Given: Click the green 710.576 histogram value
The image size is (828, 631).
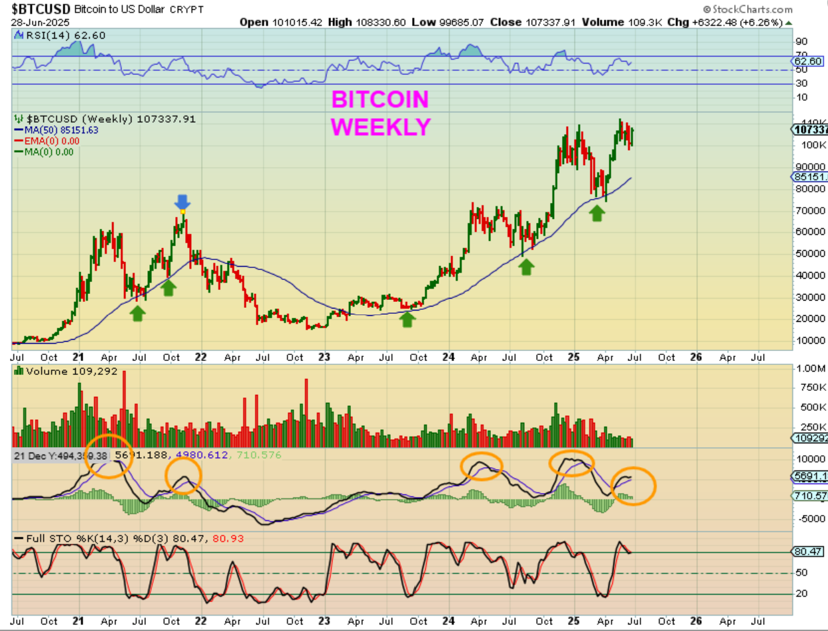Looking at the screenshot, I should 258,455.
